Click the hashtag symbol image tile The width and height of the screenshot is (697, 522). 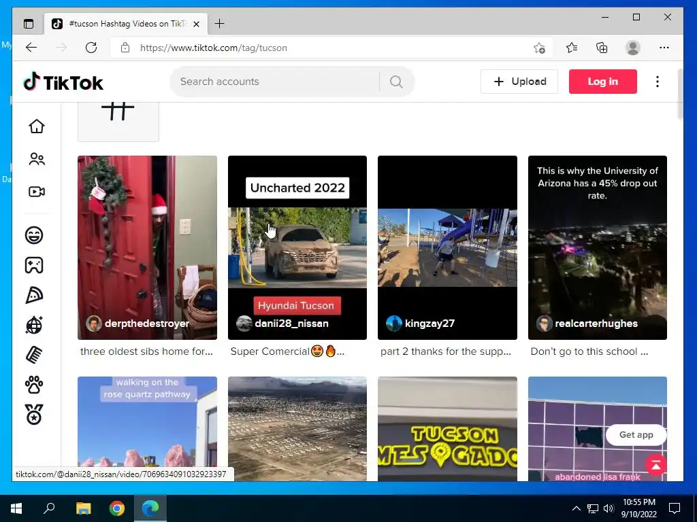click(x=118, y=122)
